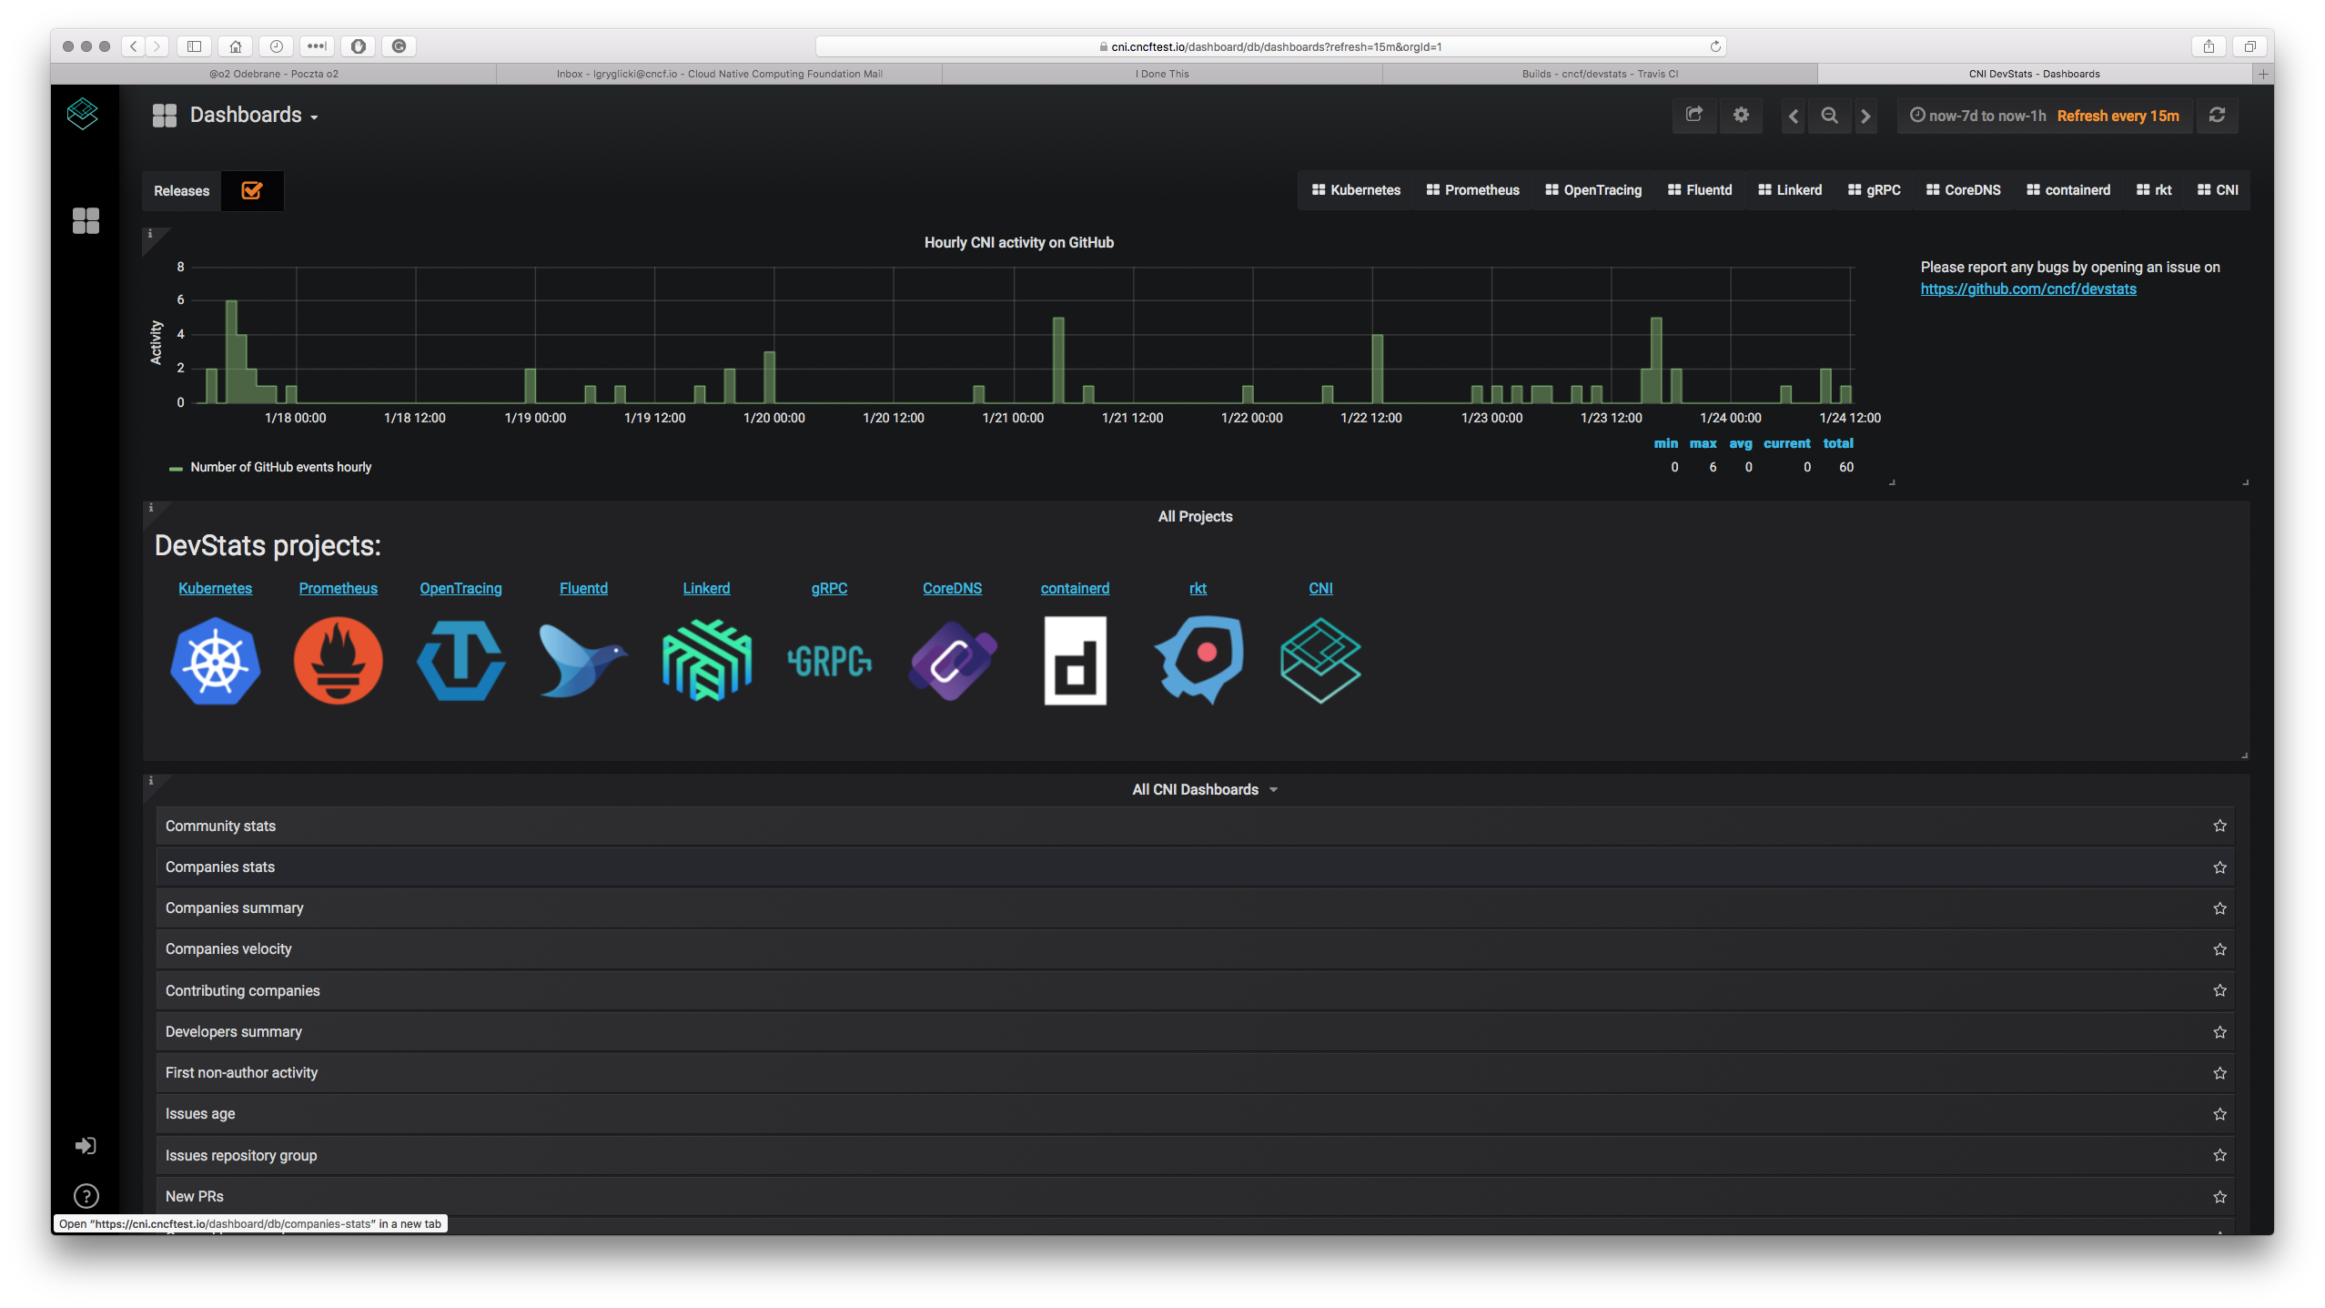Toggle the orange checkbox next to Releases
The image size is (2325, 1308).
[x=252, y=190]
